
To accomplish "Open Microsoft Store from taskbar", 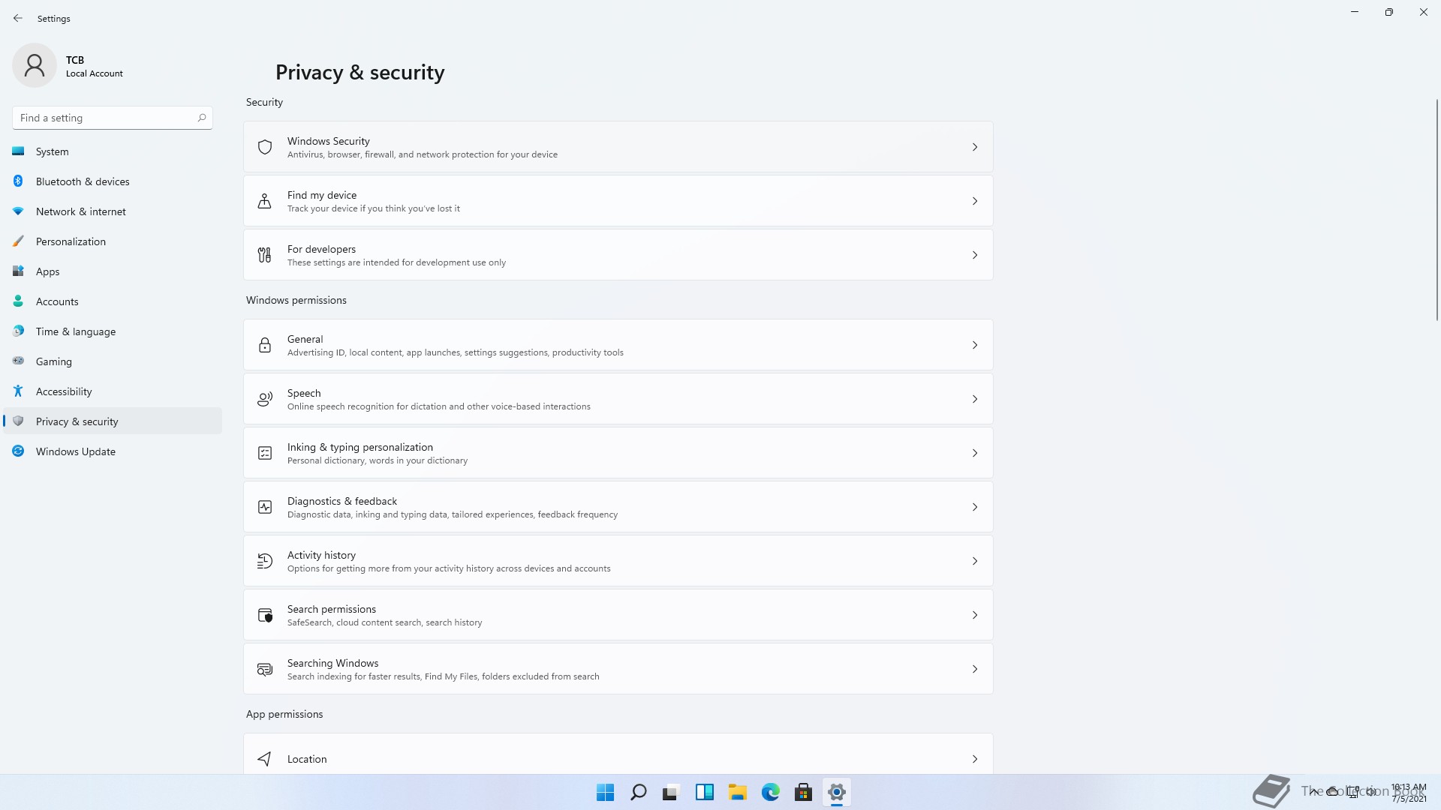I will (x=803, y=792).
